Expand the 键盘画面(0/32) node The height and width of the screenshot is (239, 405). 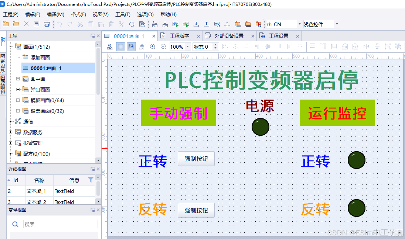(x=18, y=111)
